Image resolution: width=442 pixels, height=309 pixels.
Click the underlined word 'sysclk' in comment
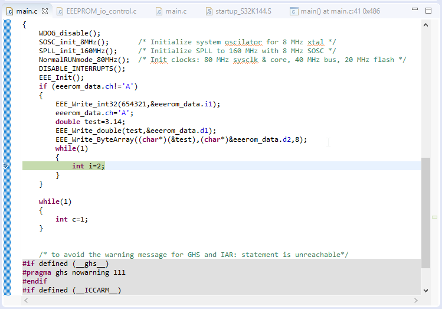click(x=245, y=60)
